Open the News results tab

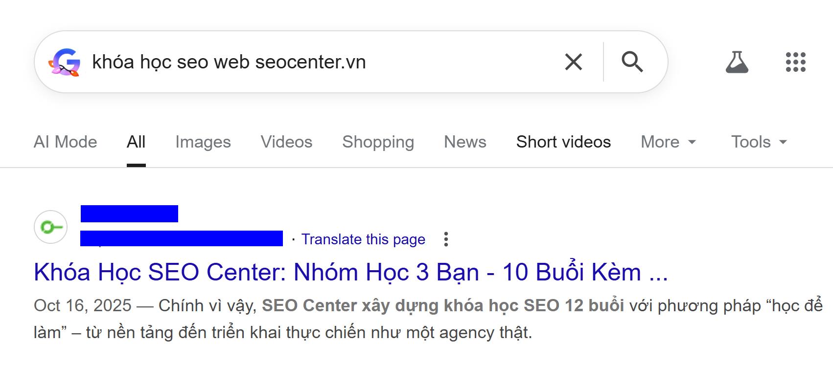[x=464, y=142]
